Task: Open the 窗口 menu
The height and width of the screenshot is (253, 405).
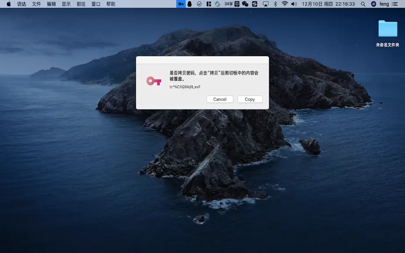Action: click(96, 4)
